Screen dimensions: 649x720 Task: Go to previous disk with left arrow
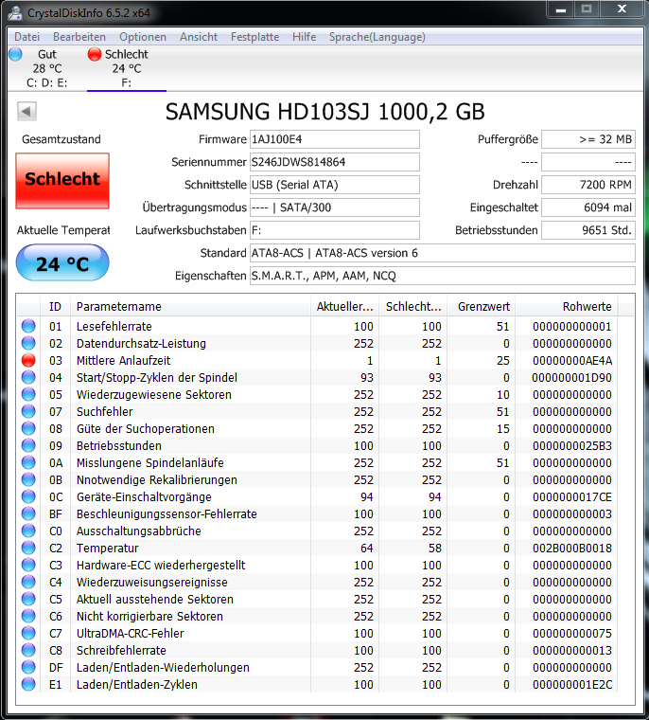[26, 111]
